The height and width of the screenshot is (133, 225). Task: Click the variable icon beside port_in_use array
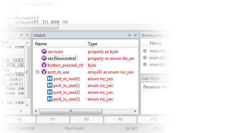44,72
